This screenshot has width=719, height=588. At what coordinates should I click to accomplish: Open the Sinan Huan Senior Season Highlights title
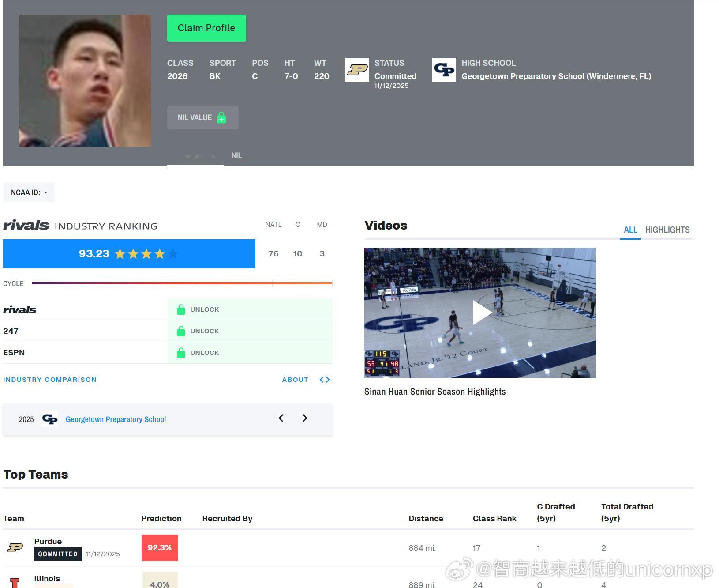[435, 392]
